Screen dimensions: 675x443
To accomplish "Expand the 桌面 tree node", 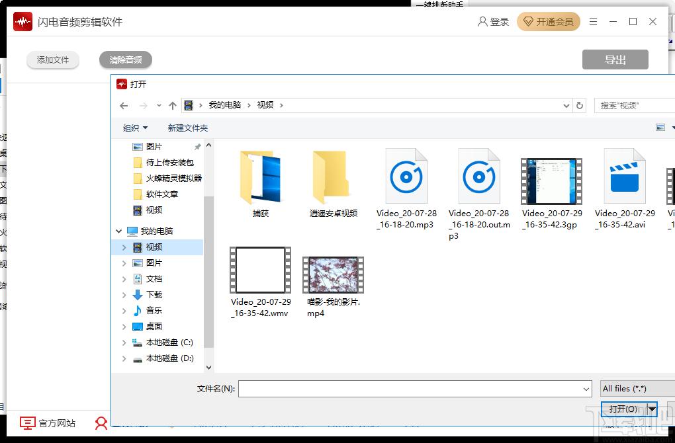I will pos(124,327).
